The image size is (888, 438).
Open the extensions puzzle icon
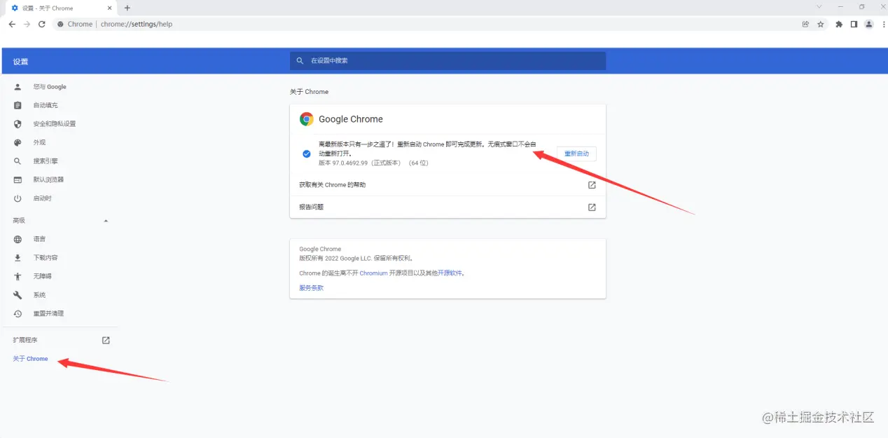(x=839, y=24)
